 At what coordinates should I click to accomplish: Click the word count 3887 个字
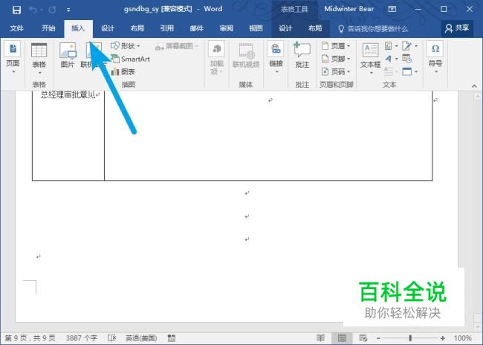pyautogui.click(x=81, y=338)
